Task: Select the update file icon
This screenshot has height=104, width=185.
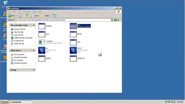Action: [x=42, y=58]
